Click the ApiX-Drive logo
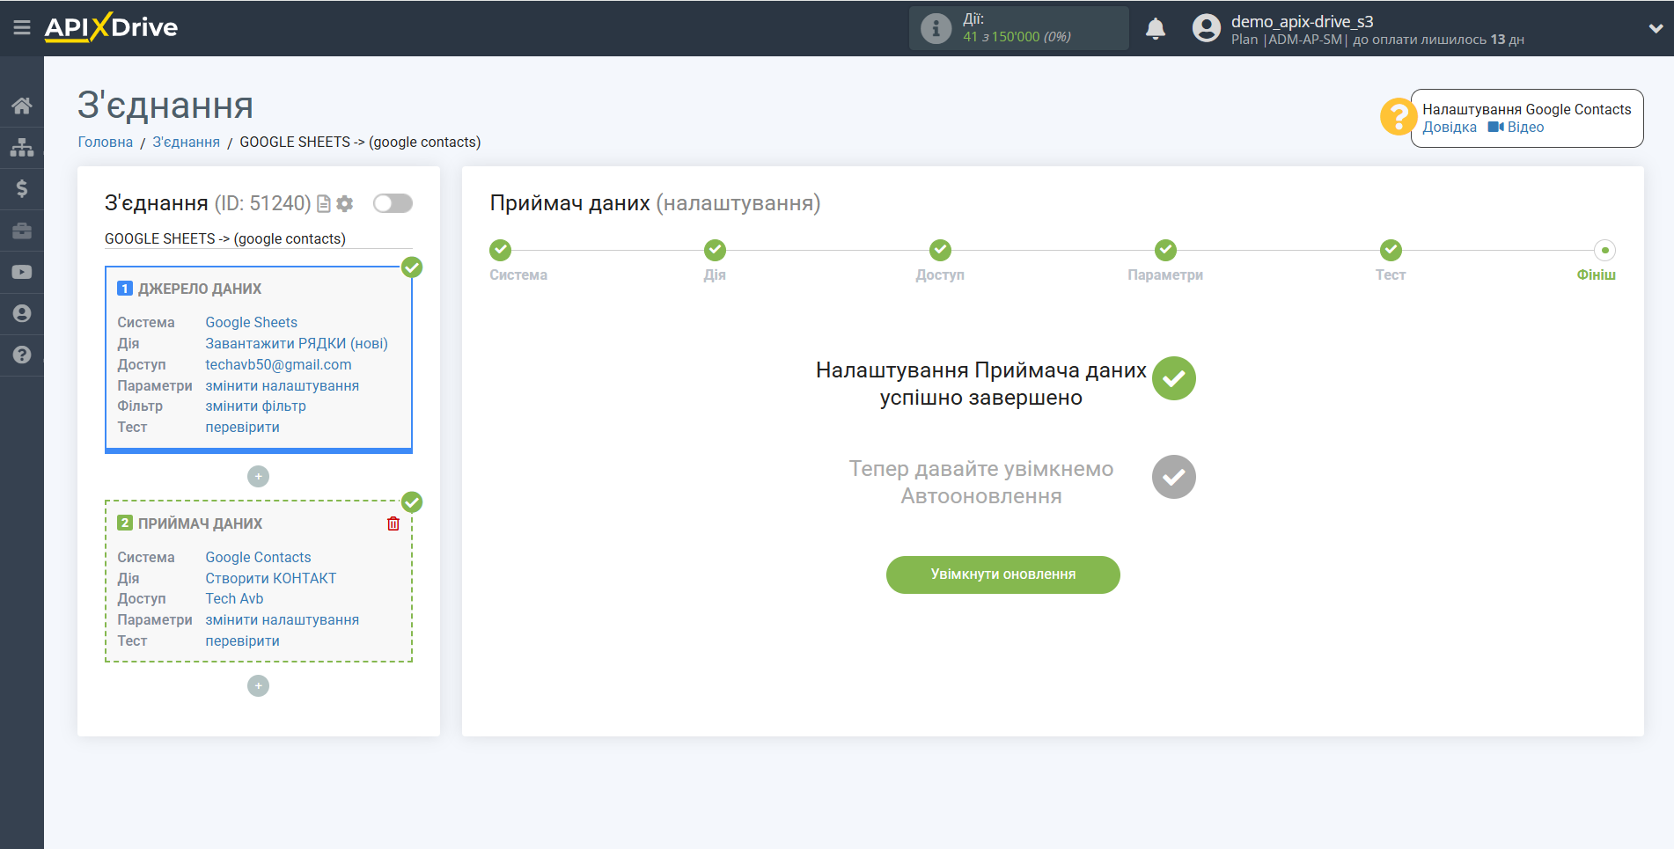 (111, 27)
